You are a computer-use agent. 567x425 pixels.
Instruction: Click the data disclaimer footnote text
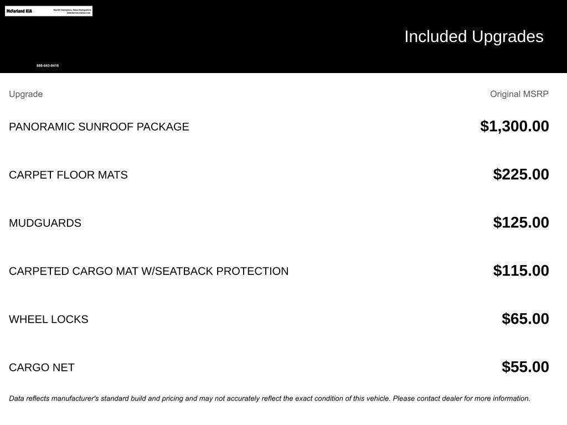(x=269, y=398)
